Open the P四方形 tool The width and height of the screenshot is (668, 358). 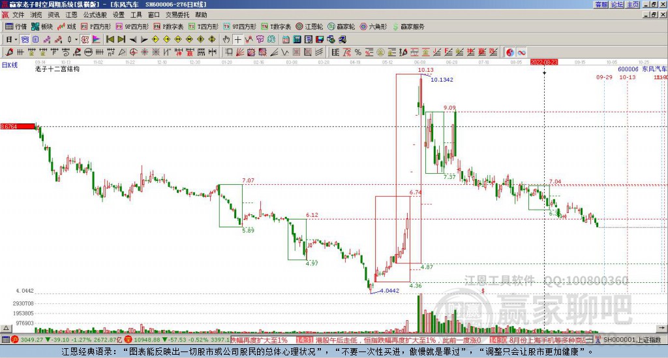coord(96,26)
